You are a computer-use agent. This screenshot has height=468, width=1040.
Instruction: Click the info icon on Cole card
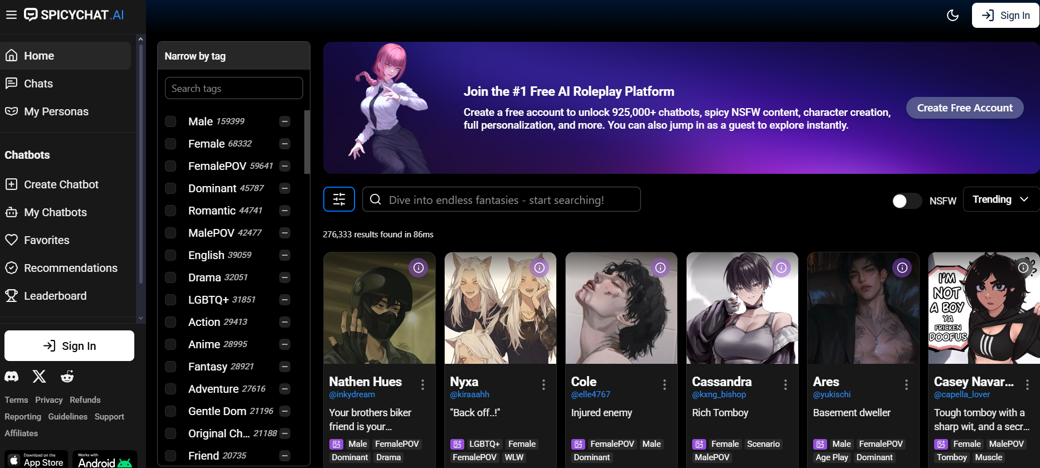(660, 268)
